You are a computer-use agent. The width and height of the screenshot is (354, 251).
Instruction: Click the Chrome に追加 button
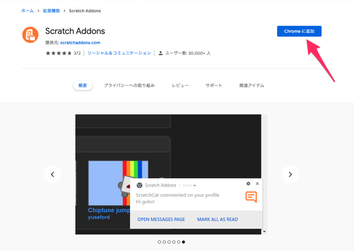[299, 31]
